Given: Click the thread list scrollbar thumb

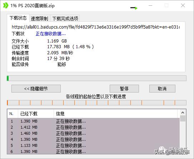Looking at the screenshot, I should (183, 118).
